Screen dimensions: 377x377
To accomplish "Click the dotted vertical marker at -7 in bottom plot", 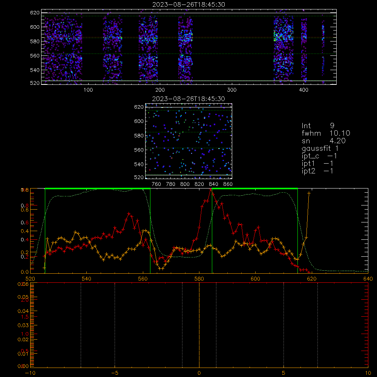I will click(81, 325).
